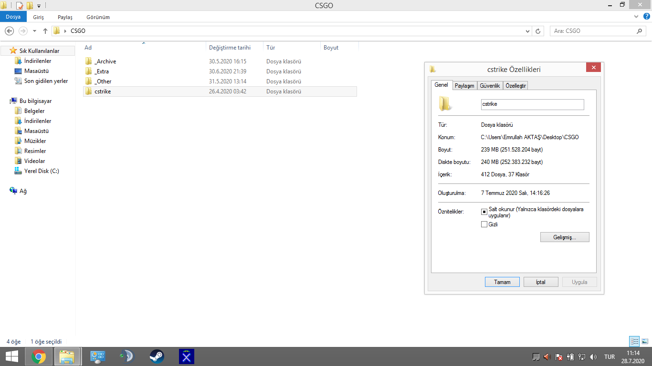652x366 pixels.
Task: Enable the Gizli (hidden) checkbox
Action: pos(484,224)
